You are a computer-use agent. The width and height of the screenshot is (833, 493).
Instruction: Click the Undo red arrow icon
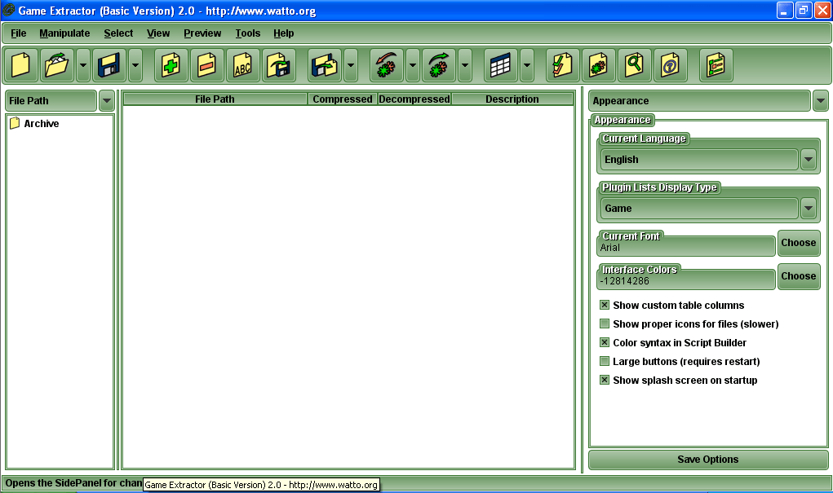386,65
